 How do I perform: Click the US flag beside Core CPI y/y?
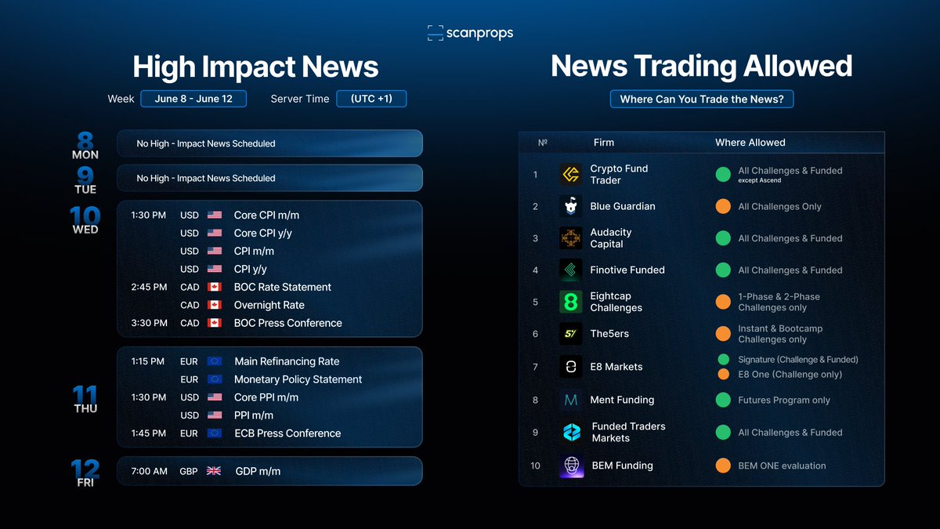pyautogui.click(x=215, y=233)
